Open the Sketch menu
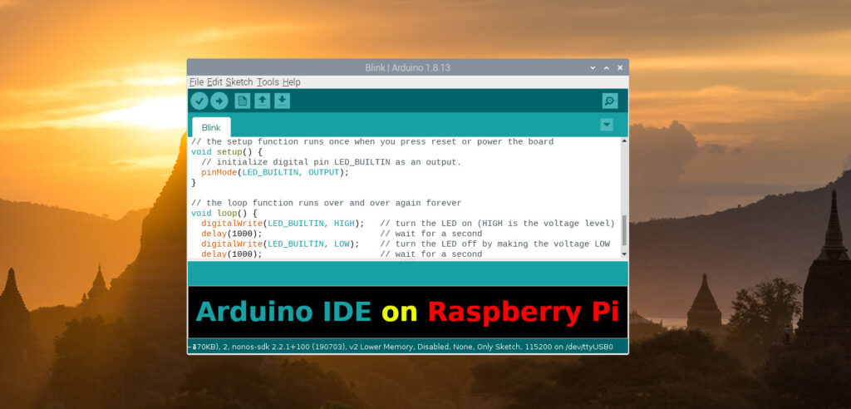Viewport: 851px width, 409px height. [x=239, y=82]
